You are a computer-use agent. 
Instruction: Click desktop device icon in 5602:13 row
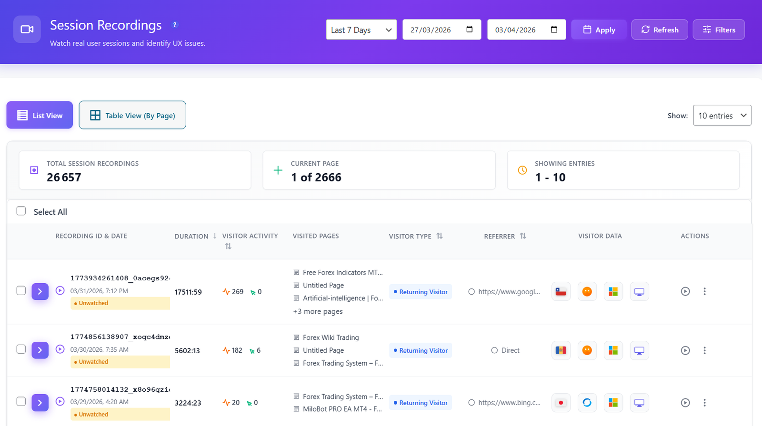tap(639, 350)
